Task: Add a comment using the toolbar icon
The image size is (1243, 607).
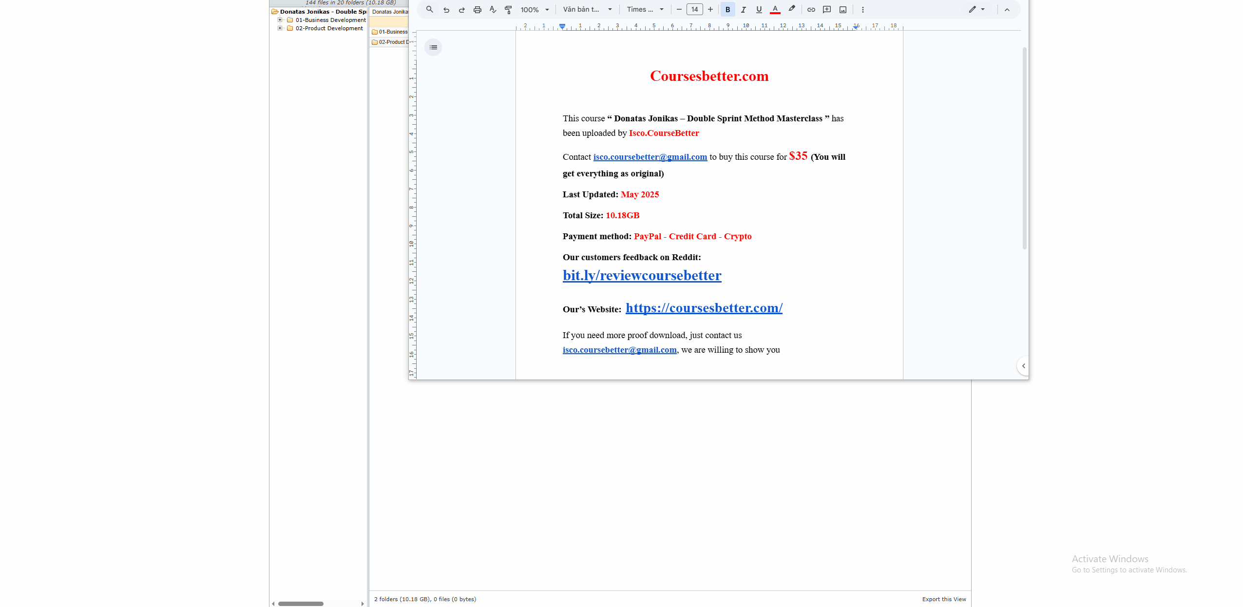Action: click(x=826, y=9)
